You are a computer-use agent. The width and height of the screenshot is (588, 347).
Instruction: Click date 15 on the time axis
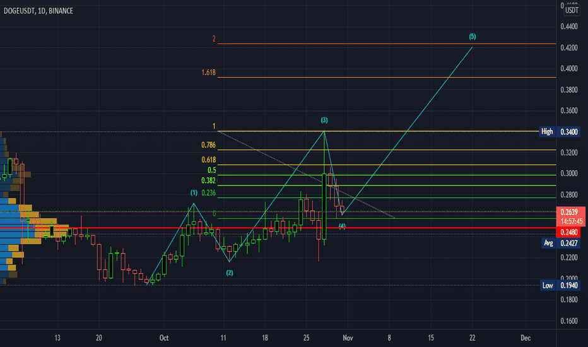[431, 338]
